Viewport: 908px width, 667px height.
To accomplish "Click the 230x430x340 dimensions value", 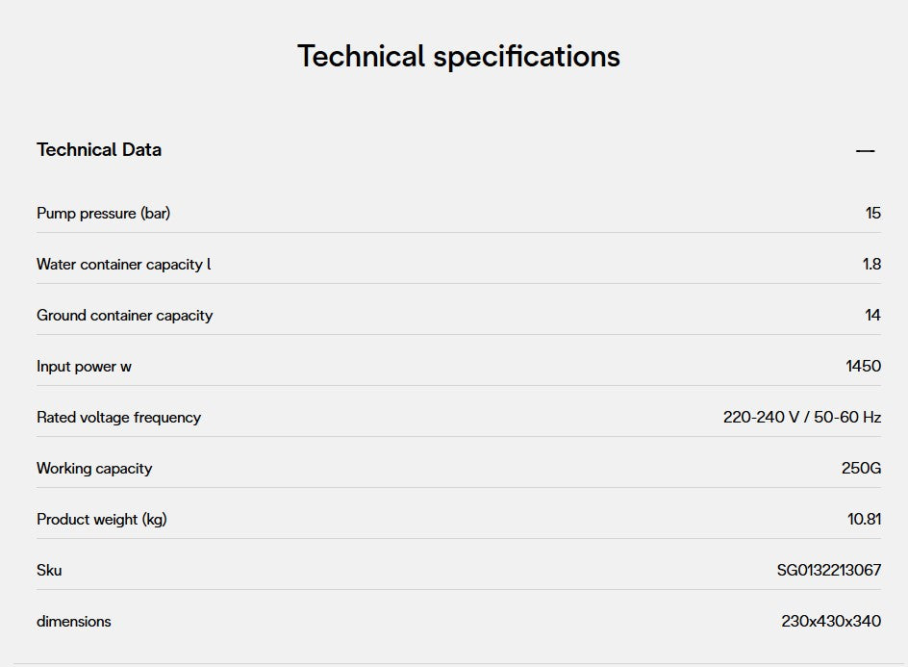I will click(830, 622).
